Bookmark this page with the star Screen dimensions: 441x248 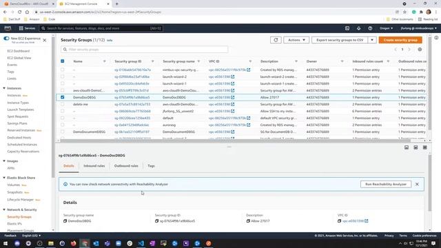404,12
